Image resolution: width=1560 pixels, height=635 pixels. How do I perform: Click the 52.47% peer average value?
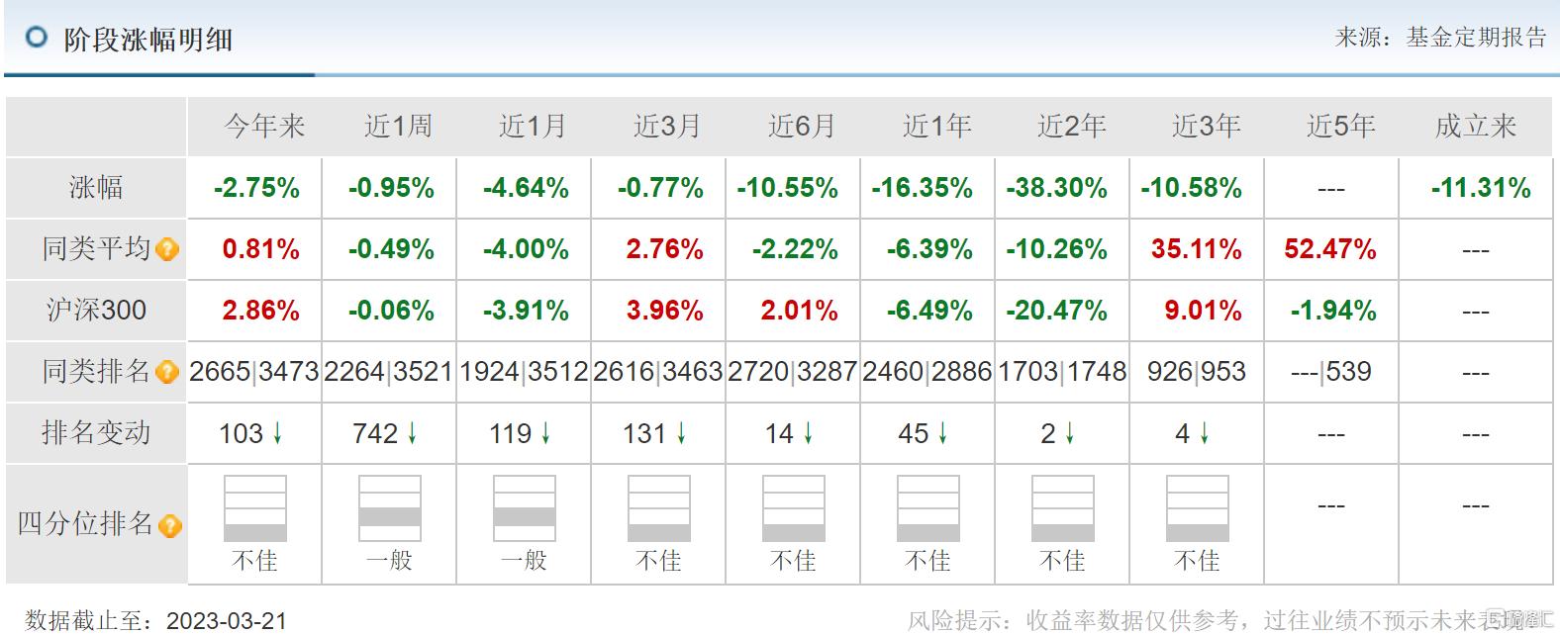coord(1330,249)
